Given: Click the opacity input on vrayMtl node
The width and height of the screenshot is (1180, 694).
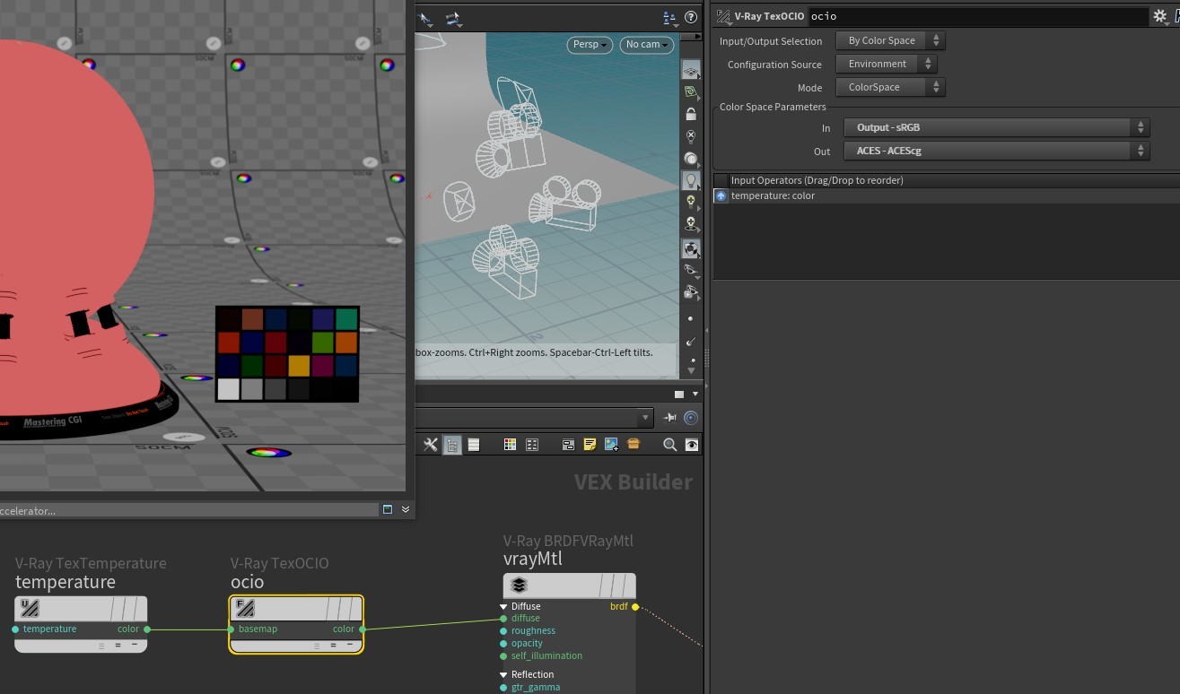Looking at the screenshot, I should point(503,644).
